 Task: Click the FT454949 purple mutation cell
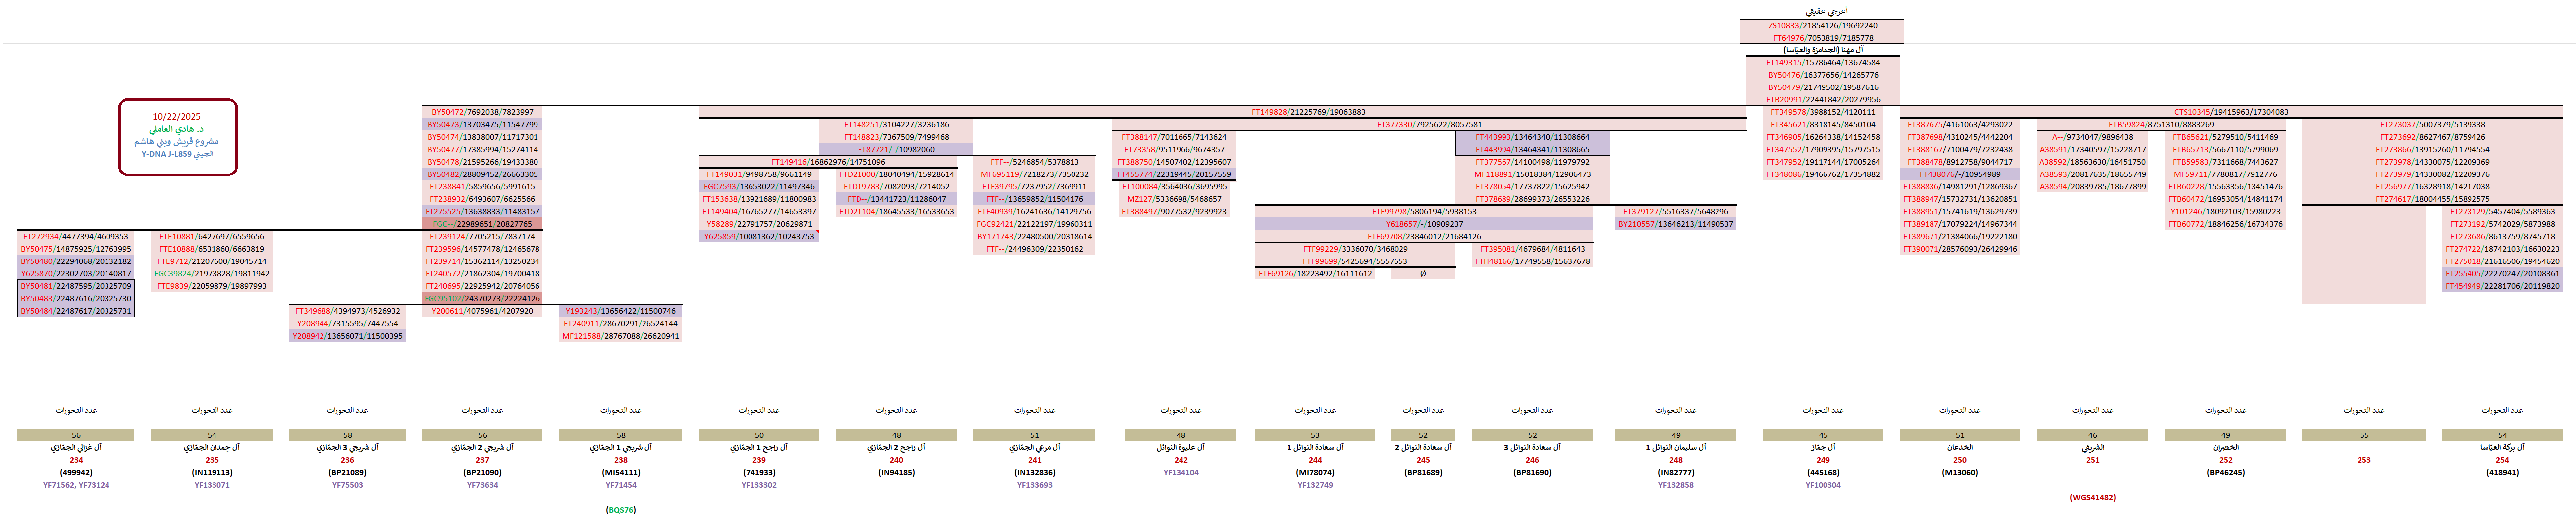(2501, 286)
